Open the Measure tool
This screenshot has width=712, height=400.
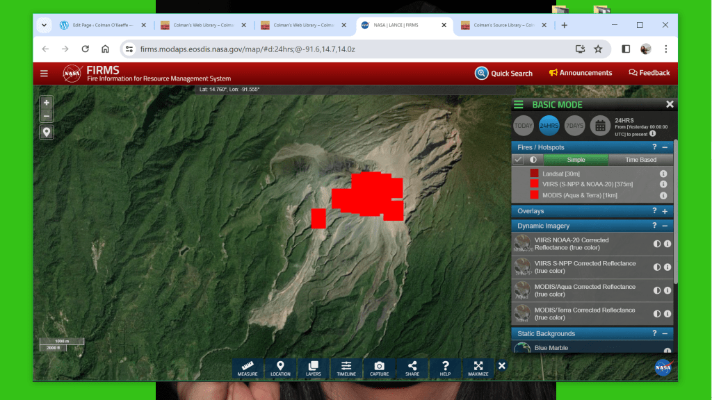click(x=248, y=368)
